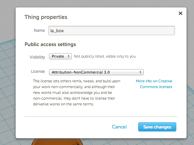The height and width of the screenshot is (145, 194).
Task: Open the Visibility dropdown set to Private
Action: point(60,56)
